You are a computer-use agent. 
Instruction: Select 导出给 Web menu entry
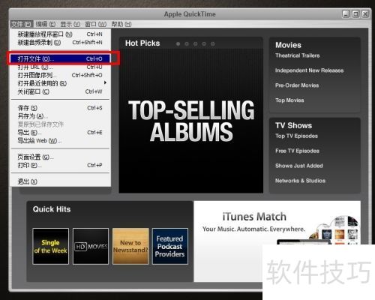pyautogui.click(x=60, y=141)
